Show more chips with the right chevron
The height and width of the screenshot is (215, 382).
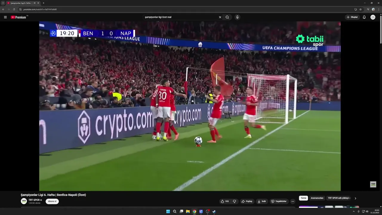[355, 198]
